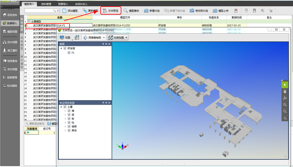
Task: Pin the 楼层 panel
Action: click(x=103, y=44)
